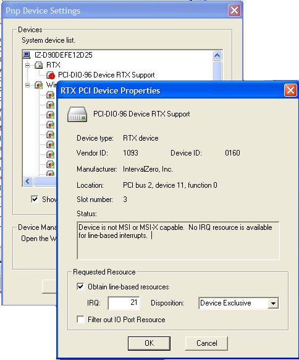Collapse the RTX tree node

coord(27,66)
